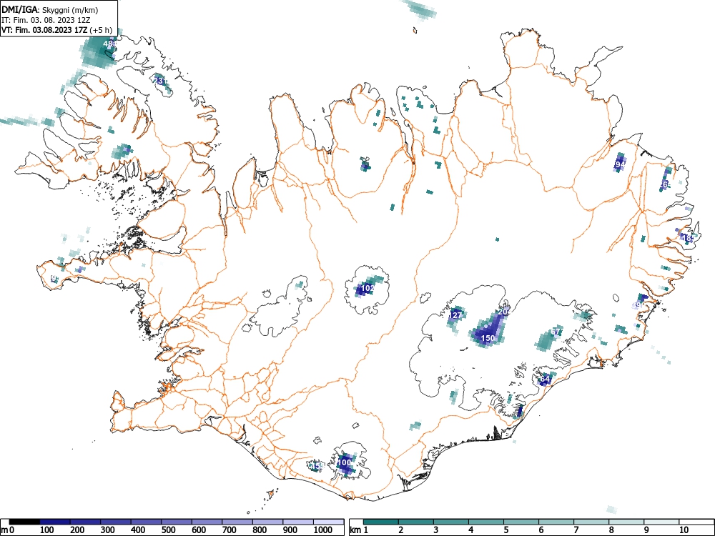This screenshot has width=715, height=536.
Task: Select the palest lavender swatch above 1000 m
Action: (328, 522)
